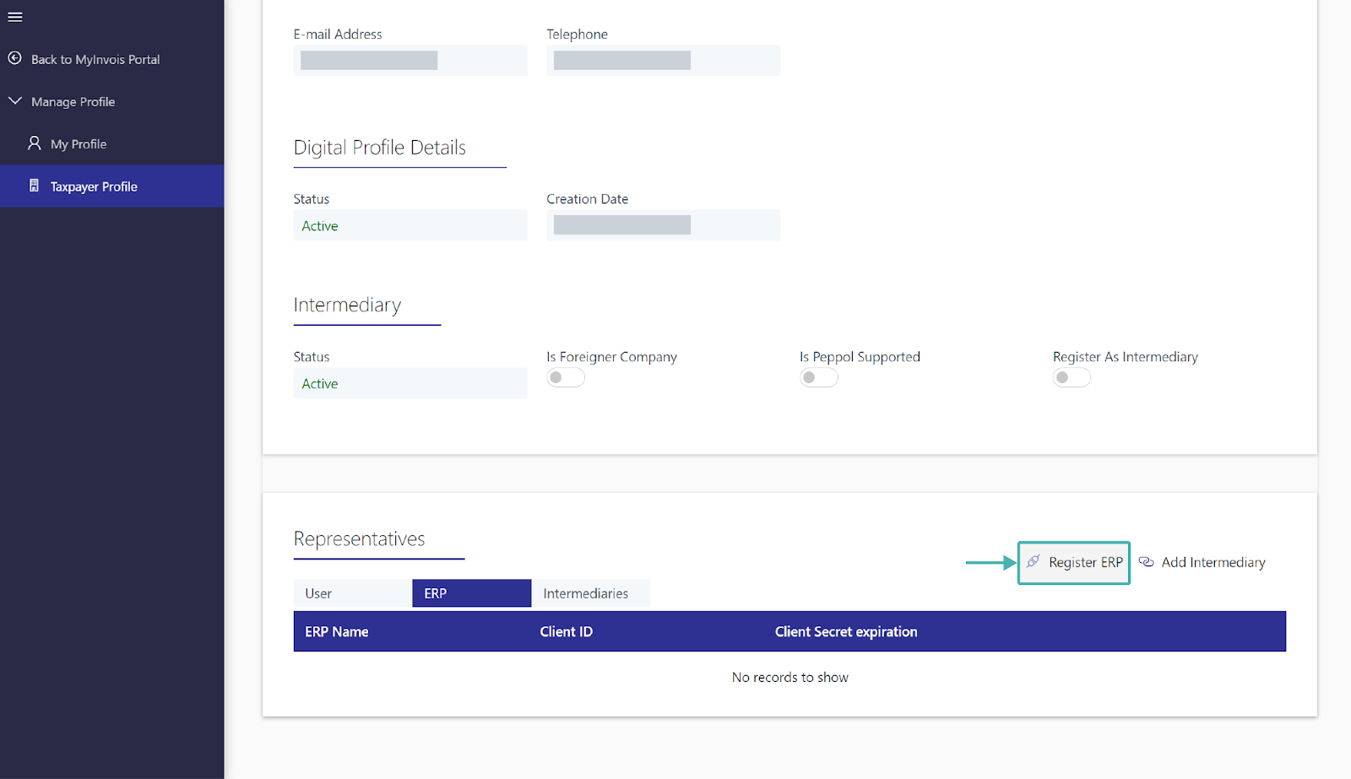Click the Intermediary Status Active field
This screenshot has height=779, width=1351.
coord(410,383)
